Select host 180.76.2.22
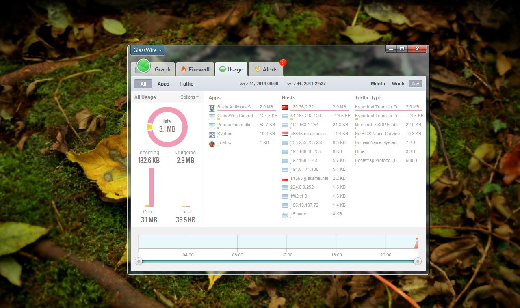The image size is (520, 308). (316, 107)
